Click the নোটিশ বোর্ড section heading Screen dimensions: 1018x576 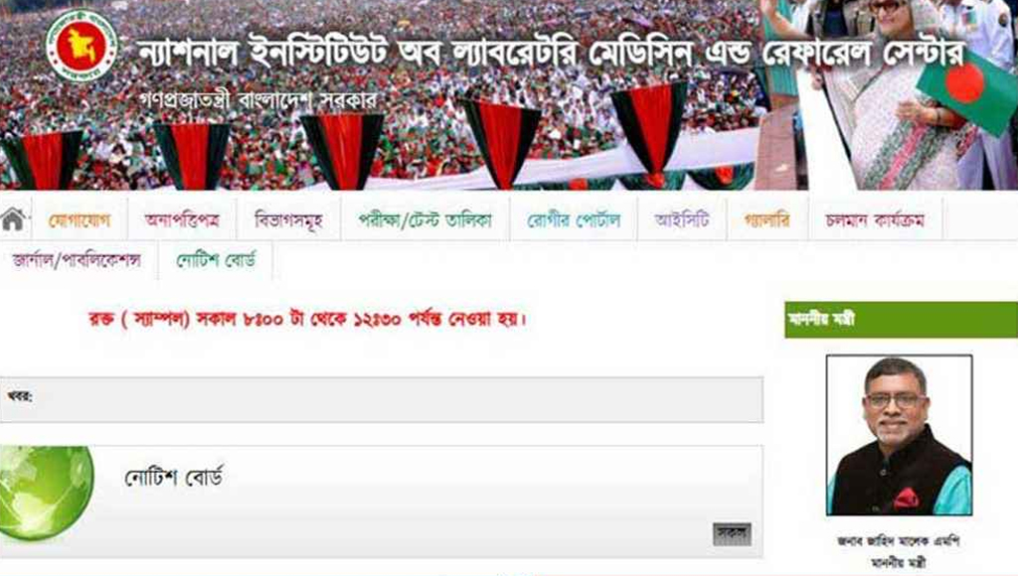[173, 478]
